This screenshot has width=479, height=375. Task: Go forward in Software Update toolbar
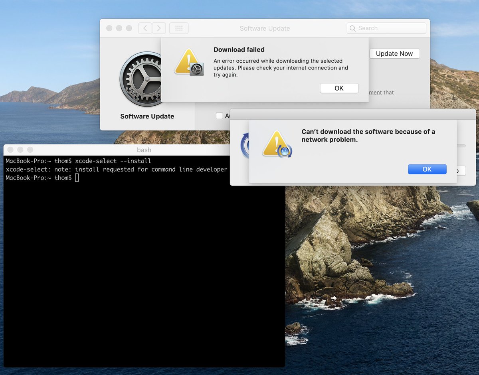159,28
